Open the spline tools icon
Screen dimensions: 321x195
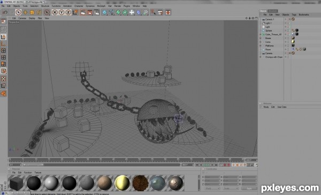[112, 12]
